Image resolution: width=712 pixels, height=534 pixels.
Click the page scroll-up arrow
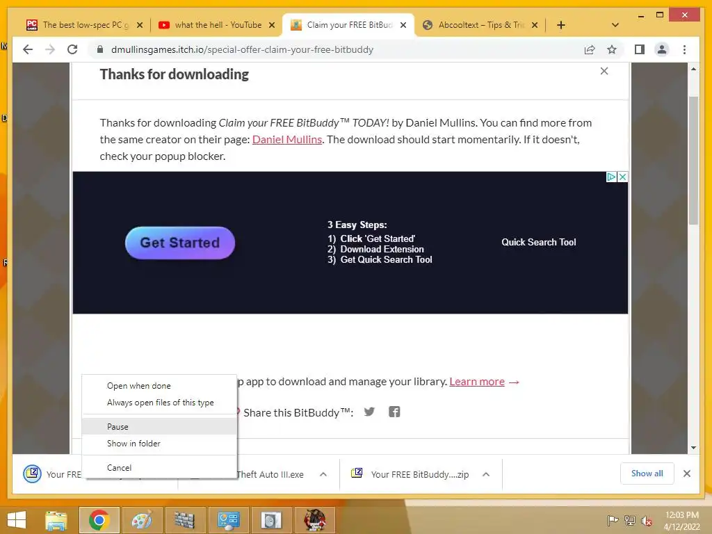[693, 69]
